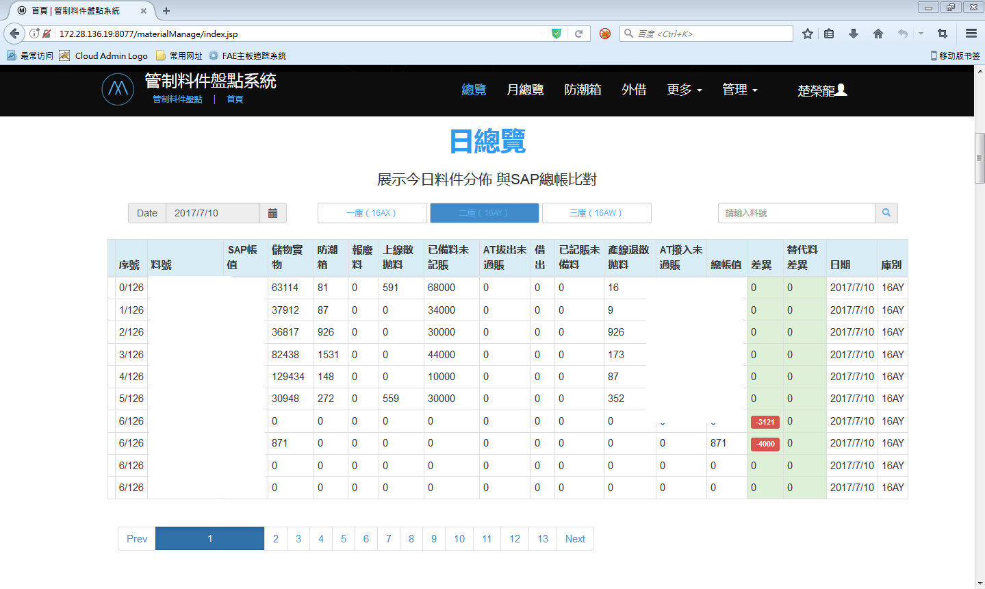Open the browser downloads arrow icon

[x=854, y=34]
